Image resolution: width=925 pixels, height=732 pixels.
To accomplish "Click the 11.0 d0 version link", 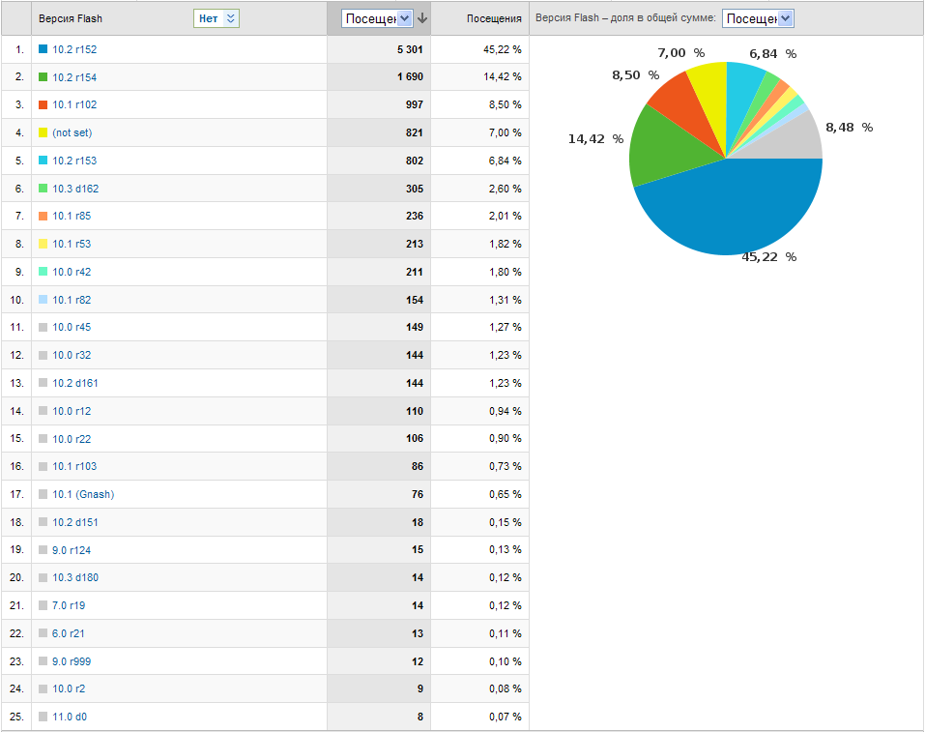I will click(72, 717).
